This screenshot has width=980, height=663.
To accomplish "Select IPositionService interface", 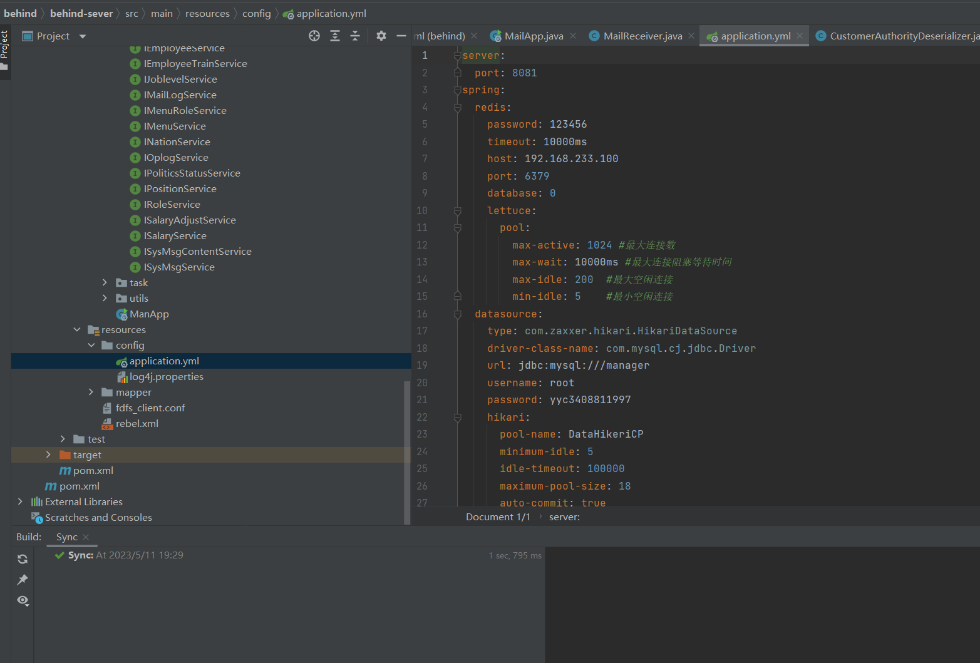I will point(173,188).
